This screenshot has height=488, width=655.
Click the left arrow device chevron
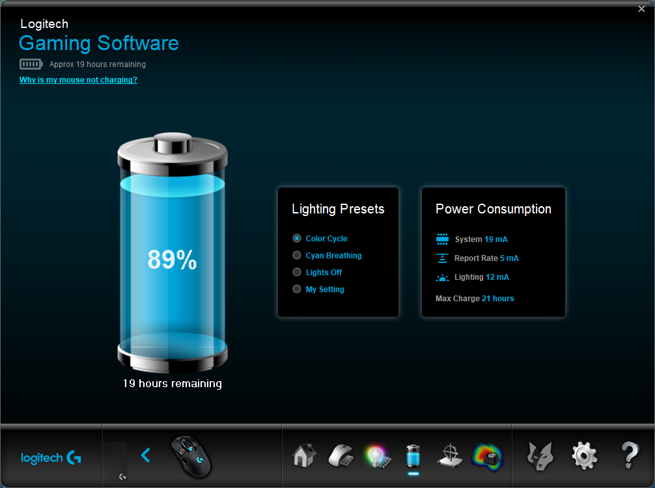click(146, 455)
